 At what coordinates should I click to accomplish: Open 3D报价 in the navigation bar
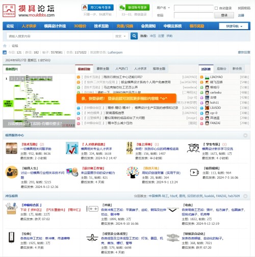click(x=80, y=26)
